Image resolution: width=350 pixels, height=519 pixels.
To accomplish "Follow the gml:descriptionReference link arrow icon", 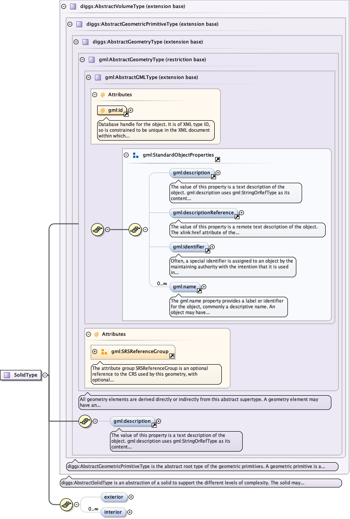I will [x=237, y=217].
